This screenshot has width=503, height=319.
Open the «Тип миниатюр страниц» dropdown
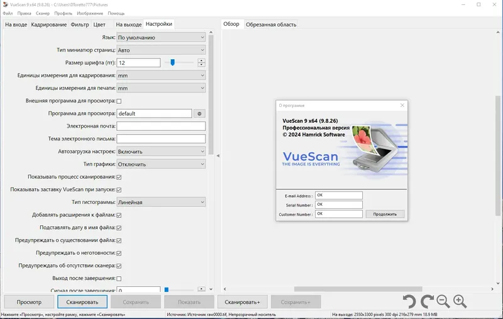pos(161,50)
